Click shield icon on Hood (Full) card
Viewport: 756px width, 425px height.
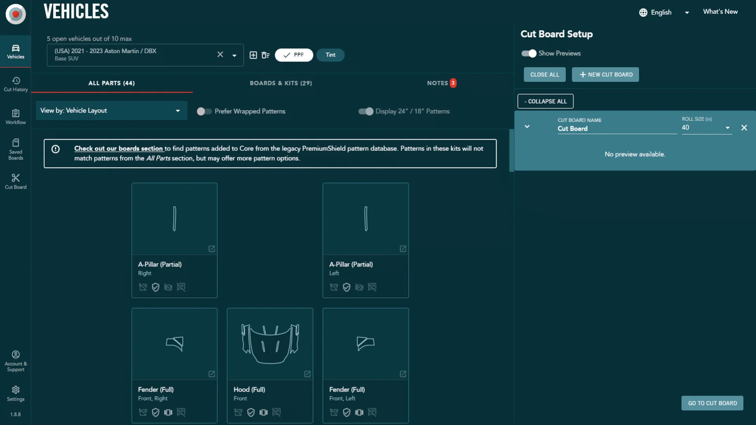click(251, 412)
